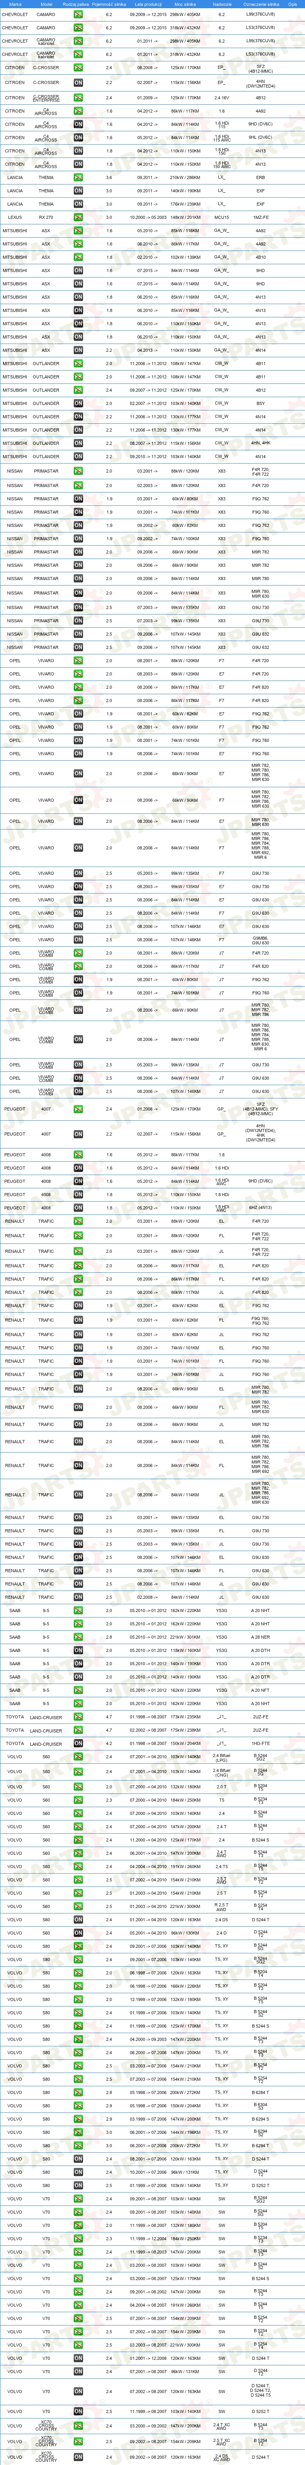The width and height of the screenshot is (305, 2465).
Task: Click PB fuel icon in Lexus RX 270 row
Action: [78, 217]
